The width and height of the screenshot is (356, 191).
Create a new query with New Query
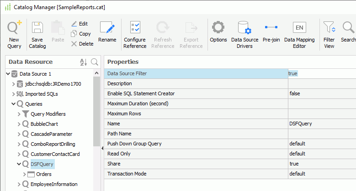tap(14, 35)
